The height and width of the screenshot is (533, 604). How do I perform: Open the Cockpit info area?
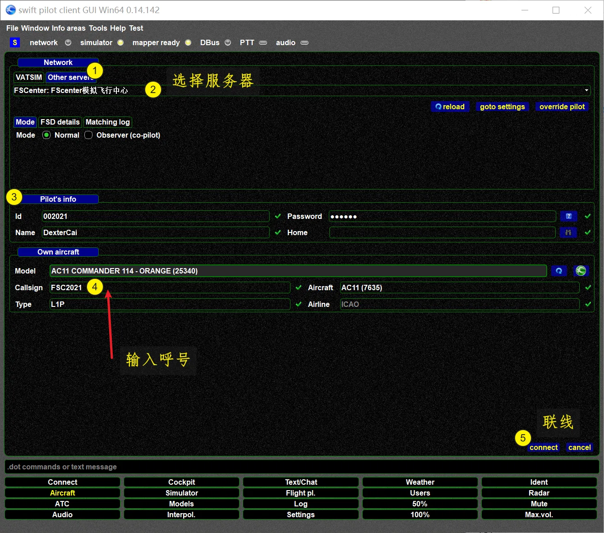(x=181, y=482)
